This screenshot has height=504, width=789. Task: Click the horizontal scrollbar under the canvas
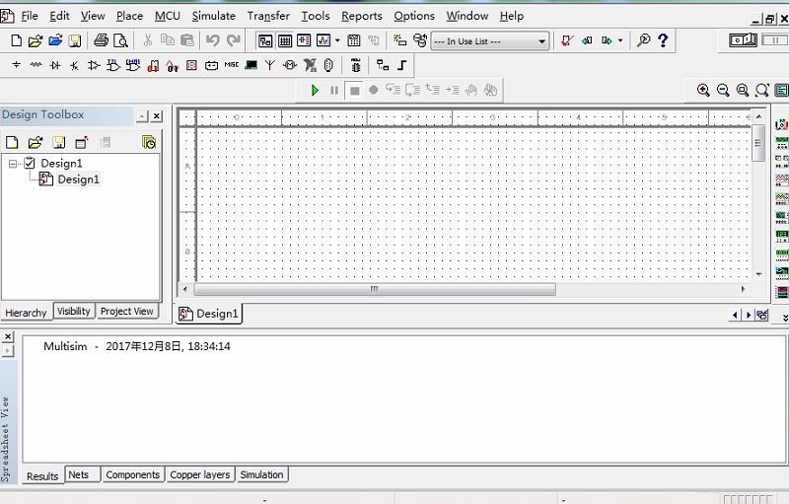click(x=375, y=290)
